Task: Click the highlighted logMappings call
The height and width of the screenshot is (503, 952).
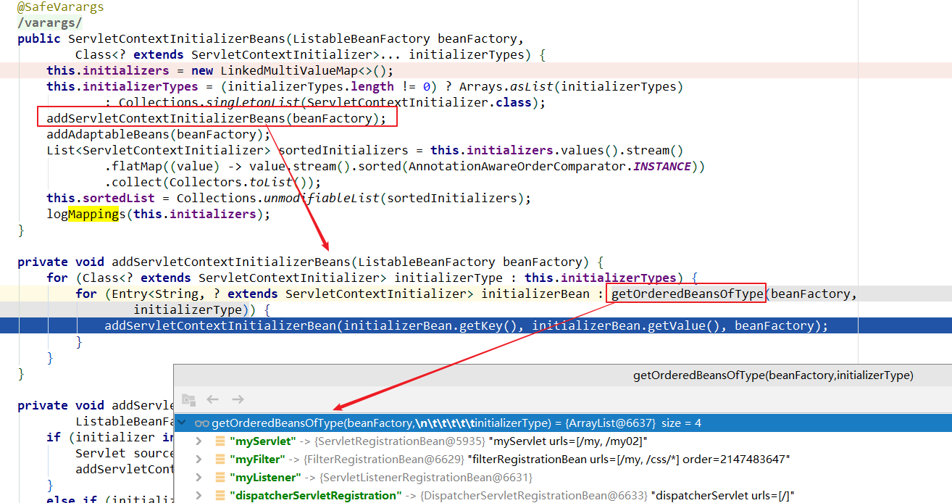Action: [158, 214]
